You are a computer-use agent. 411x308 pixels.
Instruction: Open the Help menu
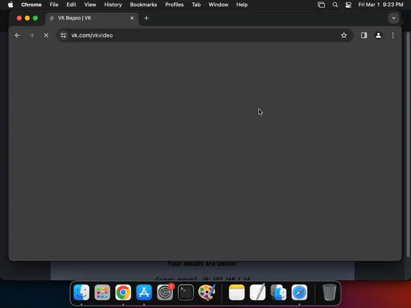pyautogui.click(x=242, y=5)
